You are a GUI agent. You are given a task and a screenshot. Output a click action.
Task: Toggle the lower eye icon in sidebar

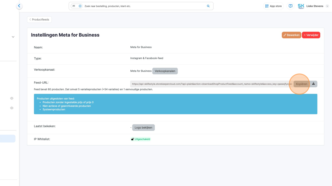(12, 108)
